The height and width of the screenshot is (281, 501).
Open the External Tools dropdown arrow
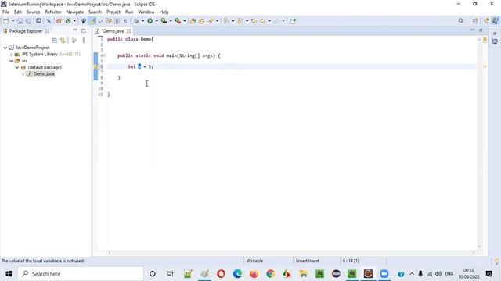coord(185,21)
